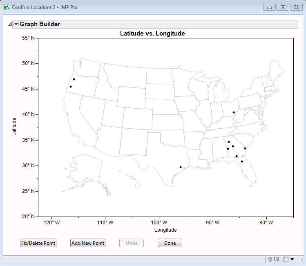Minimize the Confirm Locations 2 window
The image size is (306, 266).
[269, 7]
